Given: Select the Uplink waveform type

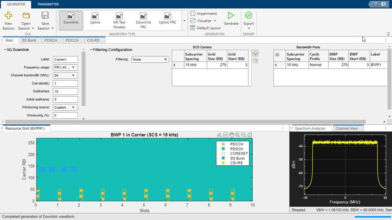Looking at the screenshot, I should 95,19.
